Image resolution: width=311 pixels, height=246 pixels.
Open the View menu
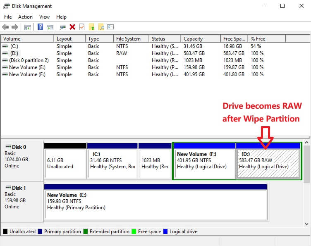click(44, 17)
